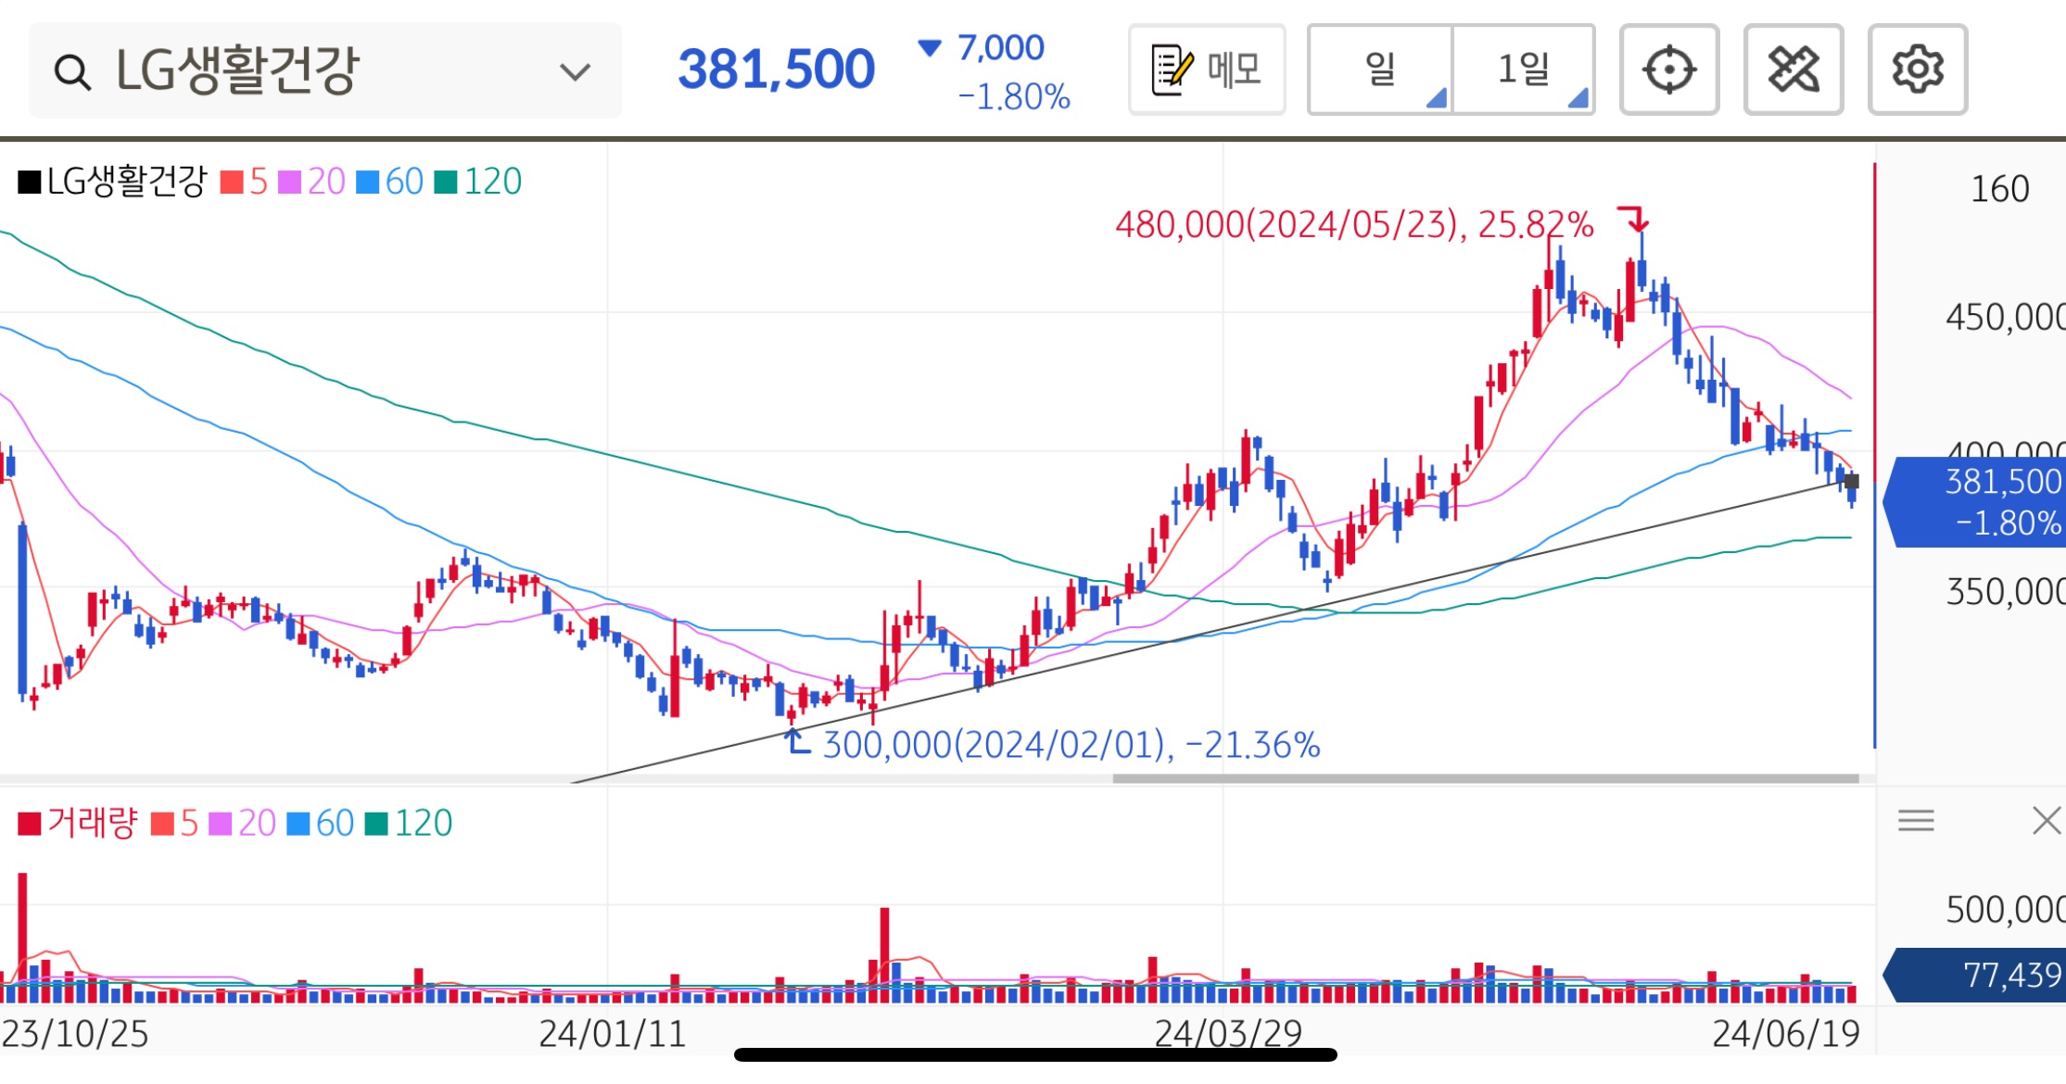Click the latest candle gray marker
2066x1084 pixels.
(1852, 481)
